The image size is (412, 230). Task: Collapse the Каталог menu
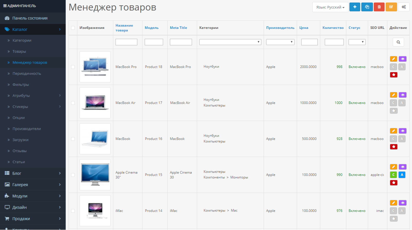(x=33, y=29)
